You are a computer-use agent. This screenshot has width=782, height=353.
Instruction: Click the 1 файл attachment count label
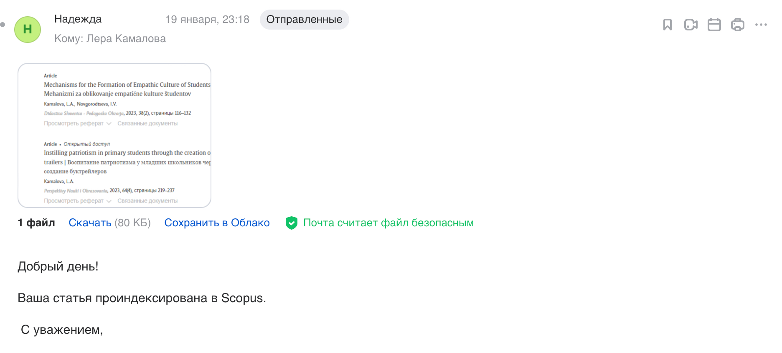[36, 223]
